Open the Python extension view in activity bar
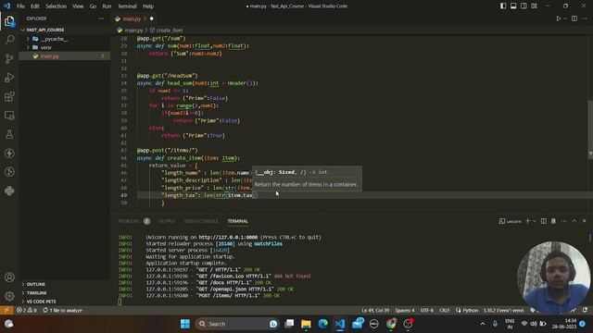The image size is (593, 333). 9,191
